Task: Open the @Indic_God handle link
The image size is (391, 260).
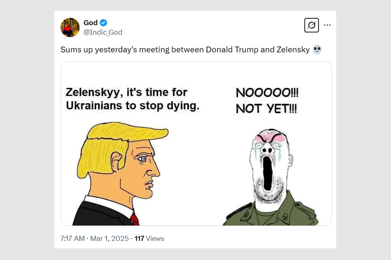Action: click(x=103, y=32)
